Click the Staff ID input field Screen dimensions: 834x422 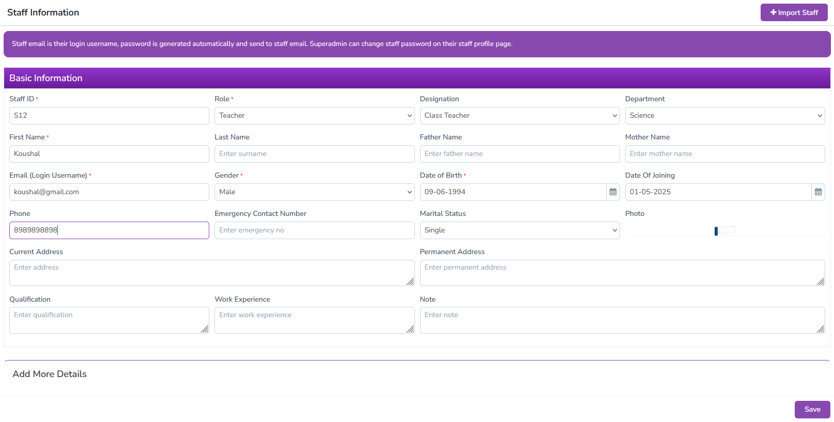point(109,116)
